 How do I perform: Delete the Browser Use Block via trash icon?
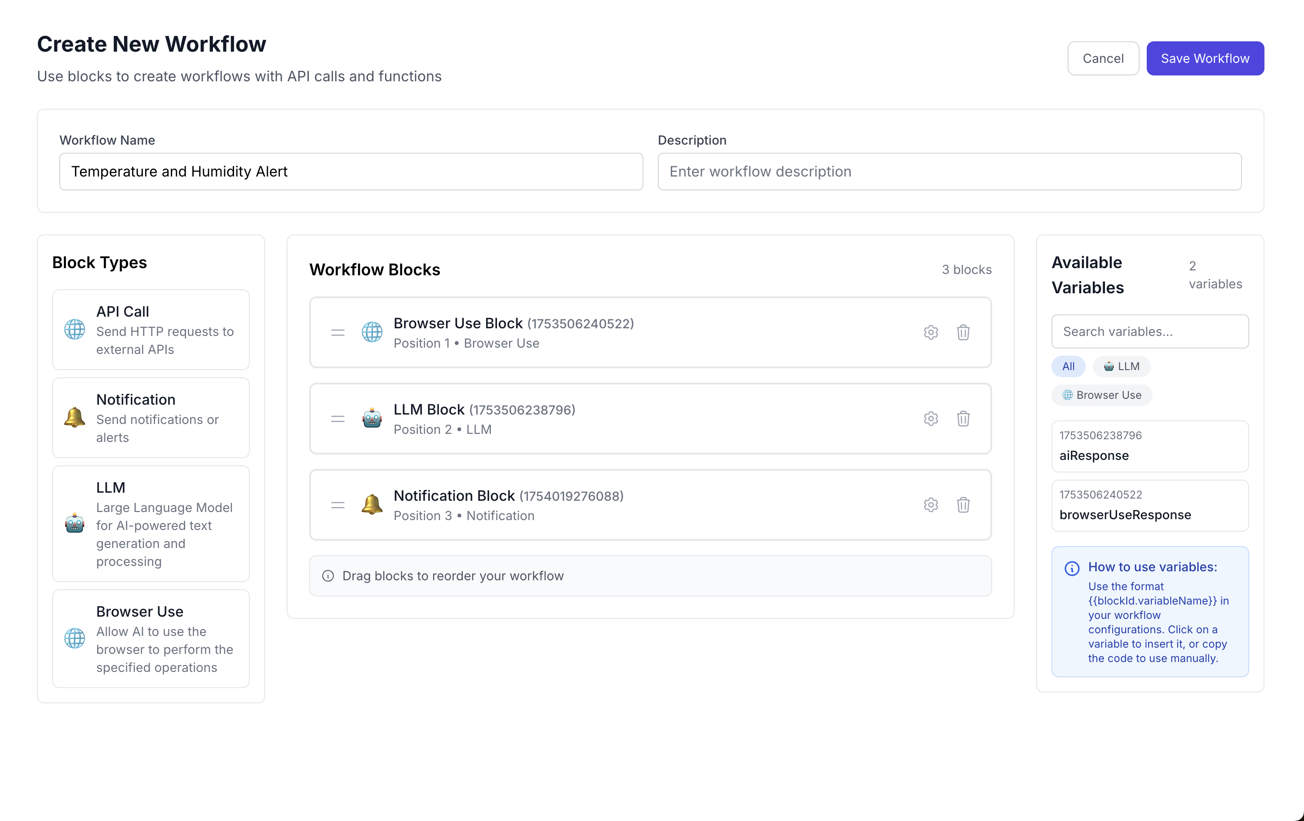[x=963, y=332]
